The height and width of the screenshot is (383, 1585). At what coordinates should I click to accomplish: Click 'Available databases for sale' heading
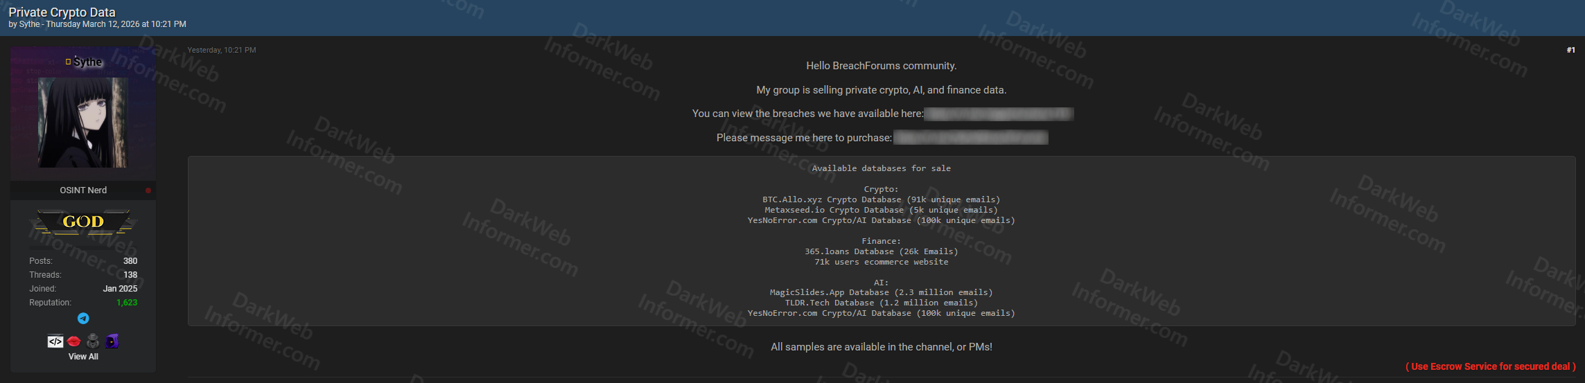[x=882, y=168]
